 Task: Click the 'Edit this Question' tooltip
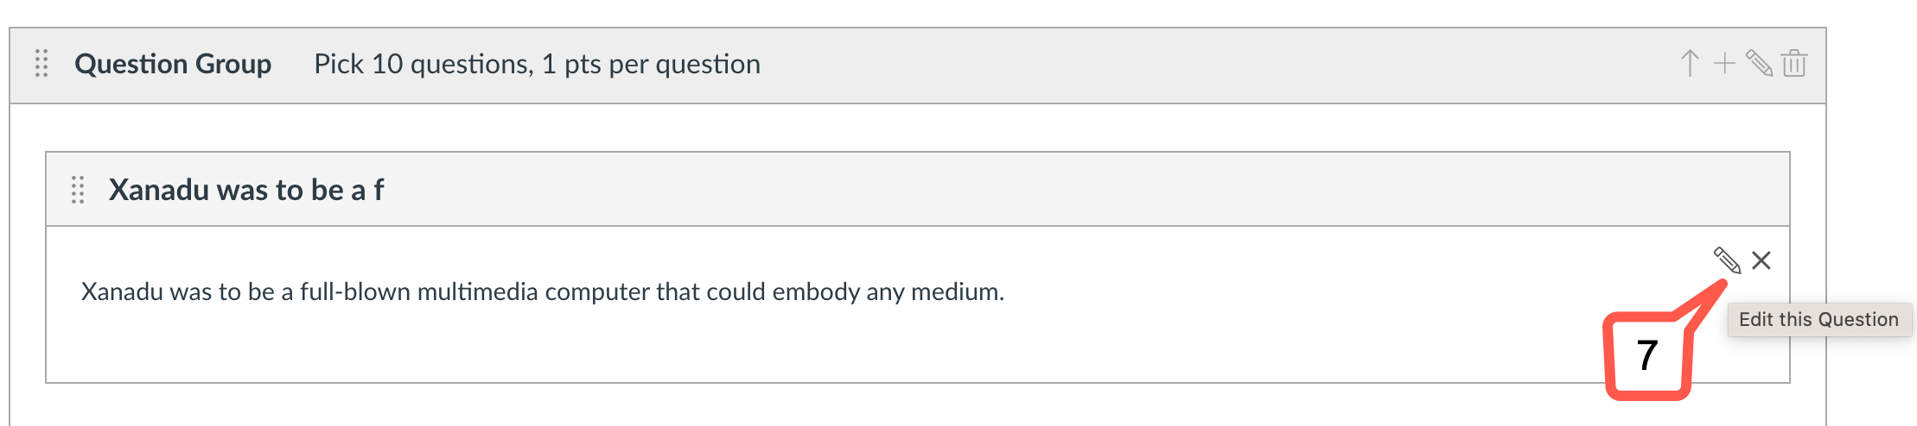[1818, 320]
